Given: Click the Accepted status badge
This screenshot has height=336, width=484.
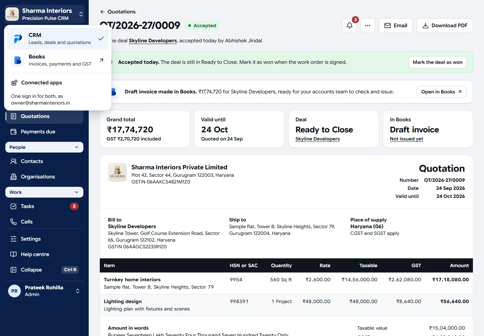Looking at the screenshot, I should tap(202, 26).
